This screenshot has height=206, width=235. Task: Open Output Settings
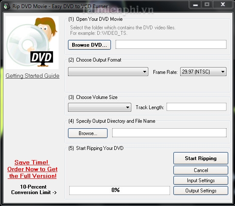[x=201, y=191]
